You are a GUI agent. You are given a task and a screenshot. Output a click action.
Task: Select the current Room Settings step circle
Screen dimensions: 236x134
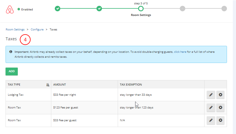(141, 8)
